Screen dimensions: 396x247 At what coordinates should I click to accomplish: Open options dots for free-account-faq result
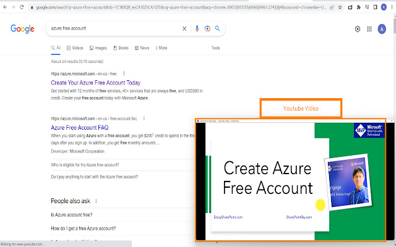tap(144, 118)
